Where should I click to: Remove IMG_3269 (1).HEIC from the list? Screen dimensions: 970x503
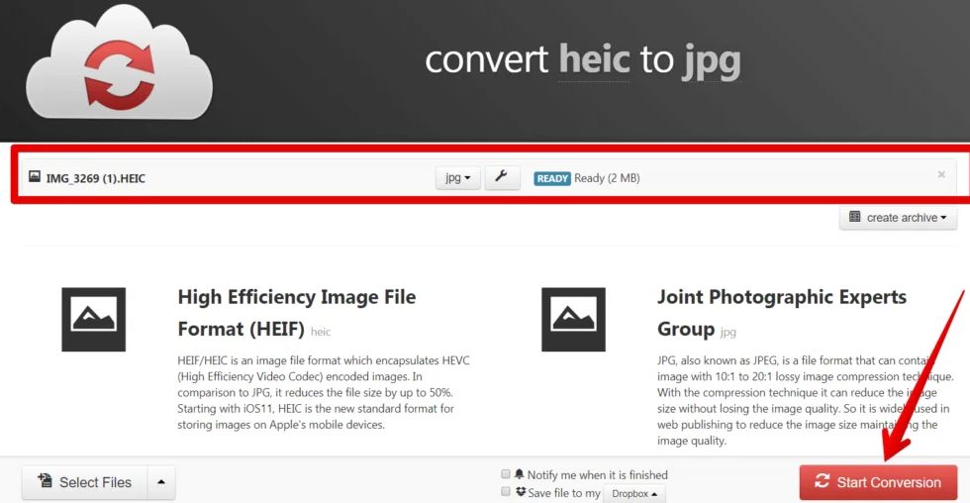coord(941,175)
